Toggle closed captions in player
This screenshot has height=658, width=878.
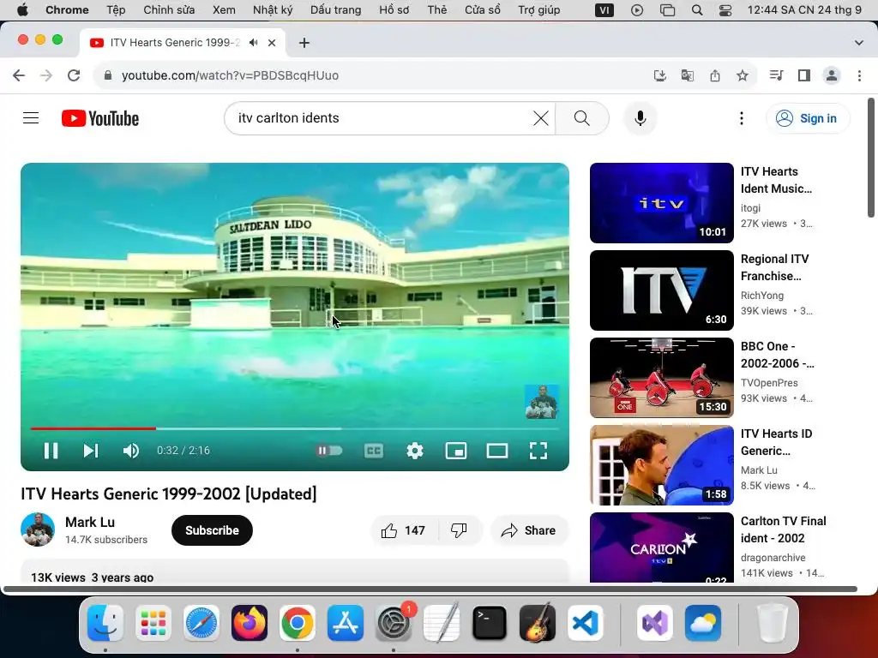coord(374,451)
